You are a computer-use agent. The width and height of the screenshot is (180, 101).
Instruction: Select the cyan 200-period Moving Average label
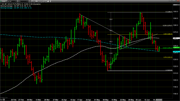(x=16, y=8)
